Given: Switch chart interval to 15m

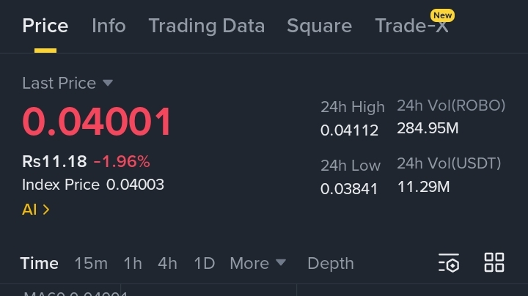Looking at the screenshot, I should pos(91,263).
